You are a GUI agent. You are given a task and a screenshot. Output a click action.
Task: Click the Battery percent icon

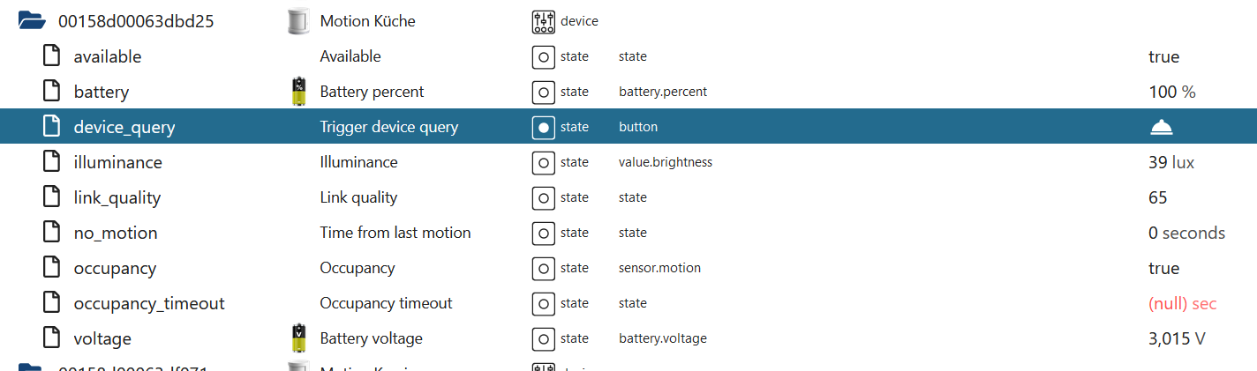[x=299, y=92]
